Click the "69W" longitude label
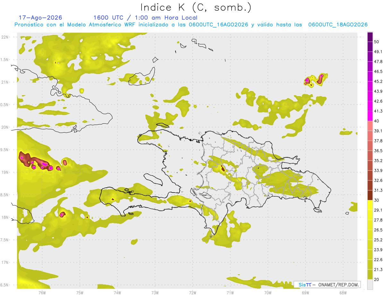Image resolution: width=385 pixels, height=297 pixels. coord(305,293)
